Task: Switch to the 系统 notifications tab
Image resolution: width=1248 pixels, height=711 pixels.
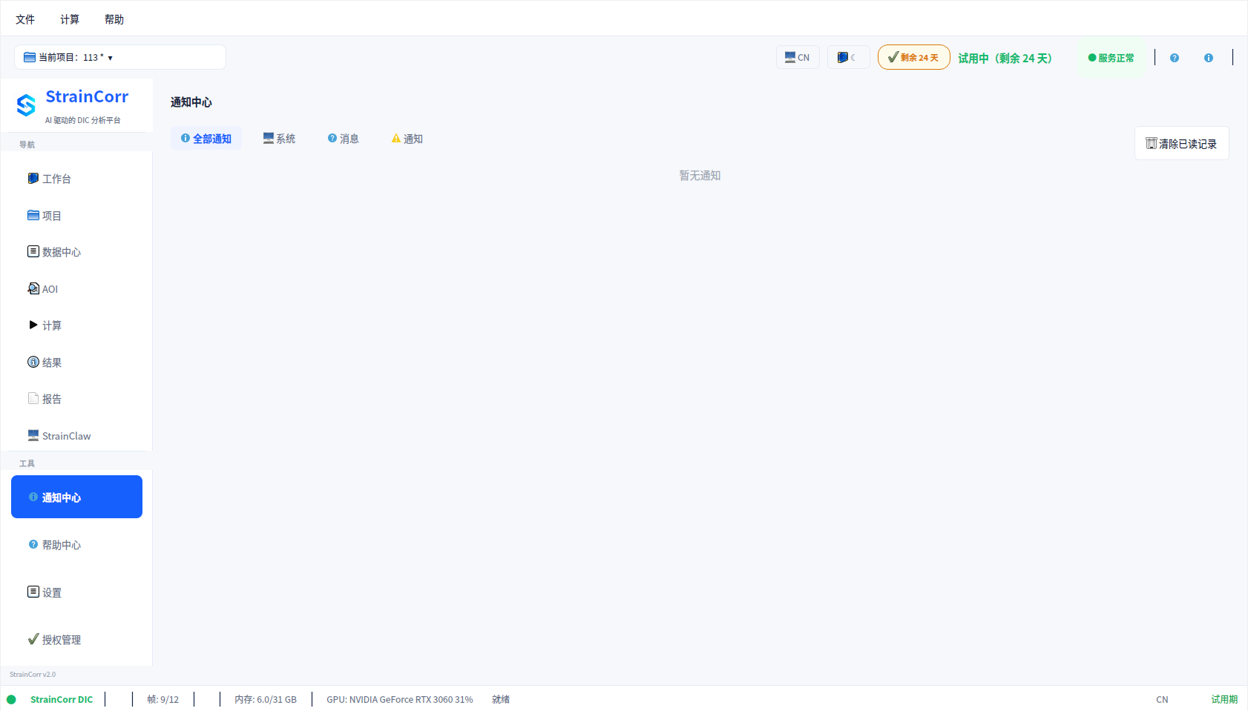Action: (279, 139)
